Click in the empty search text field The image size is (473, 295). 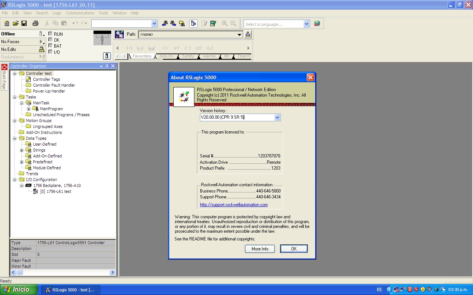(x=122, y=24)
